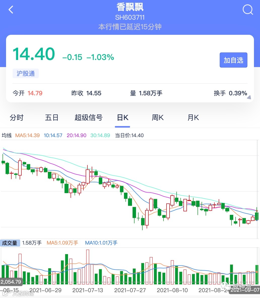The width and height of the screenshot is (260, 298).
Task: Switch to 五日 tab
Action: pos(52,117)
